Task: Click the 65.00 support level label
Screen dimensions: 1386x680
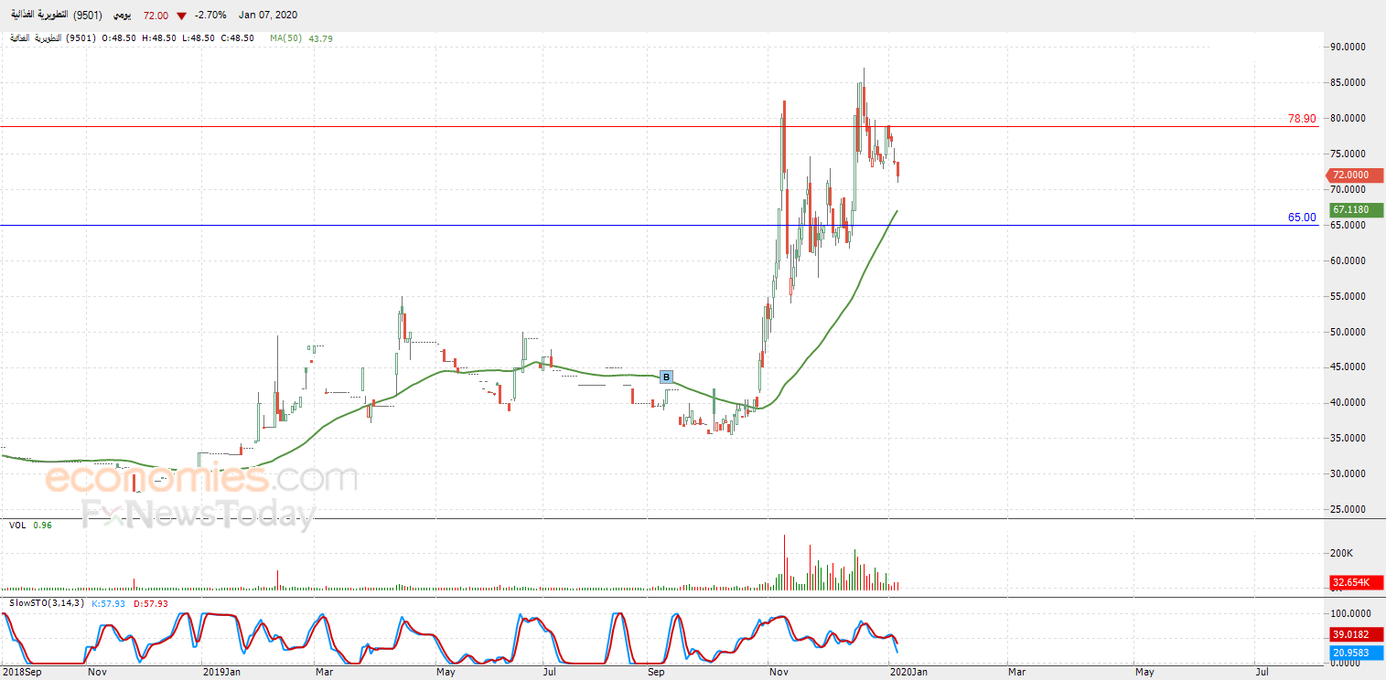Action: click(1301, 218)
